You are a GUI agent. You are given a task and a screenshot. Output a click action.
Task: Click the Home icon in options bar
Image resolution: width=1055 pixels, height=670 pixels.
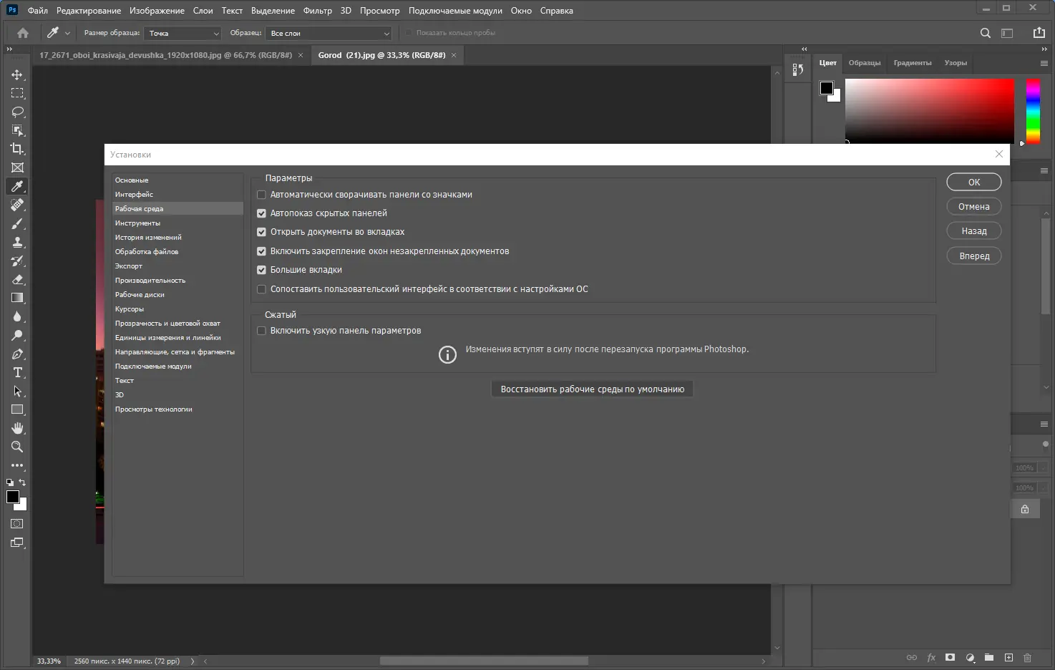pos(23,33)
